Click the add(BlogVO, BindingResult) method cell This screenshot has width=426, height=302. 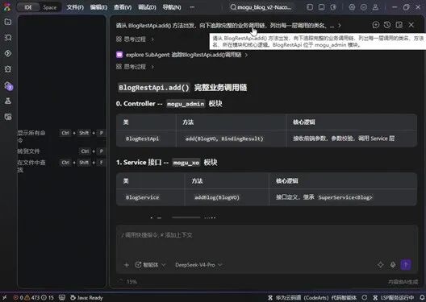click(224, 139)
